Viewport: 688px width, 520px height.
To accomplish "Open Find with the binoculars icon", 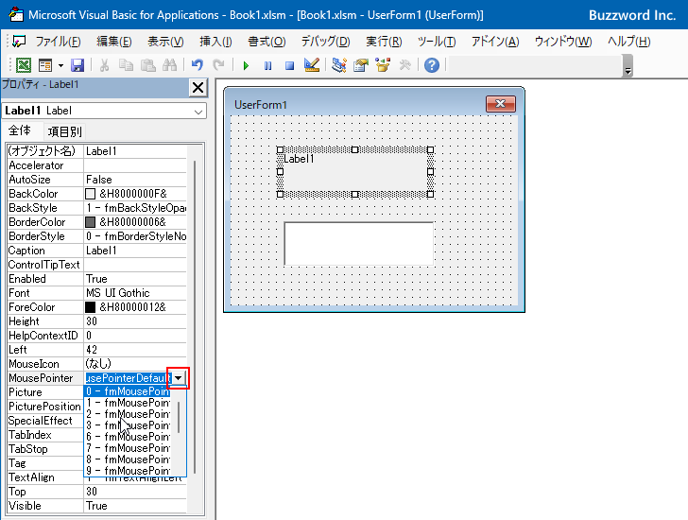I will pyautogui.click(x=169, y=65).
